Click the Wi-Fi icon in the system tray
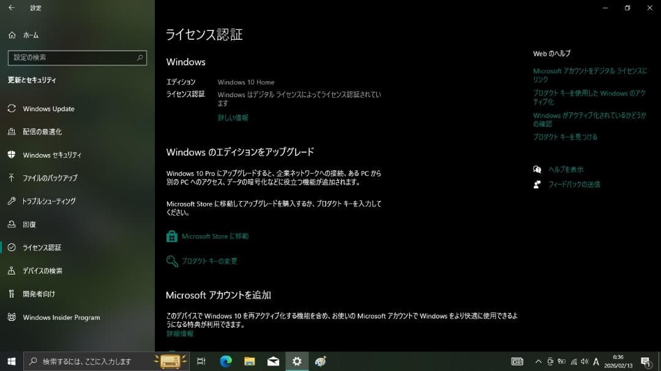661x371 pixels. click(x=573, y=361)
